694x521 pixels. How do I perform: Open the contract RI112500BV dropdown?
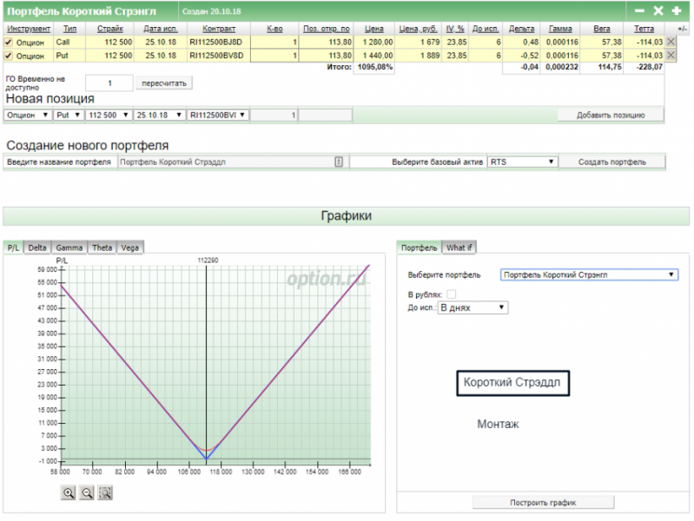pos(217,115)
